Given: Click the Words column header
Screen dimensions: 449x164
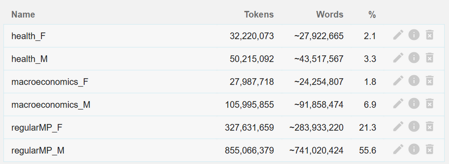Looking at the screenshot, I should 329,14.
